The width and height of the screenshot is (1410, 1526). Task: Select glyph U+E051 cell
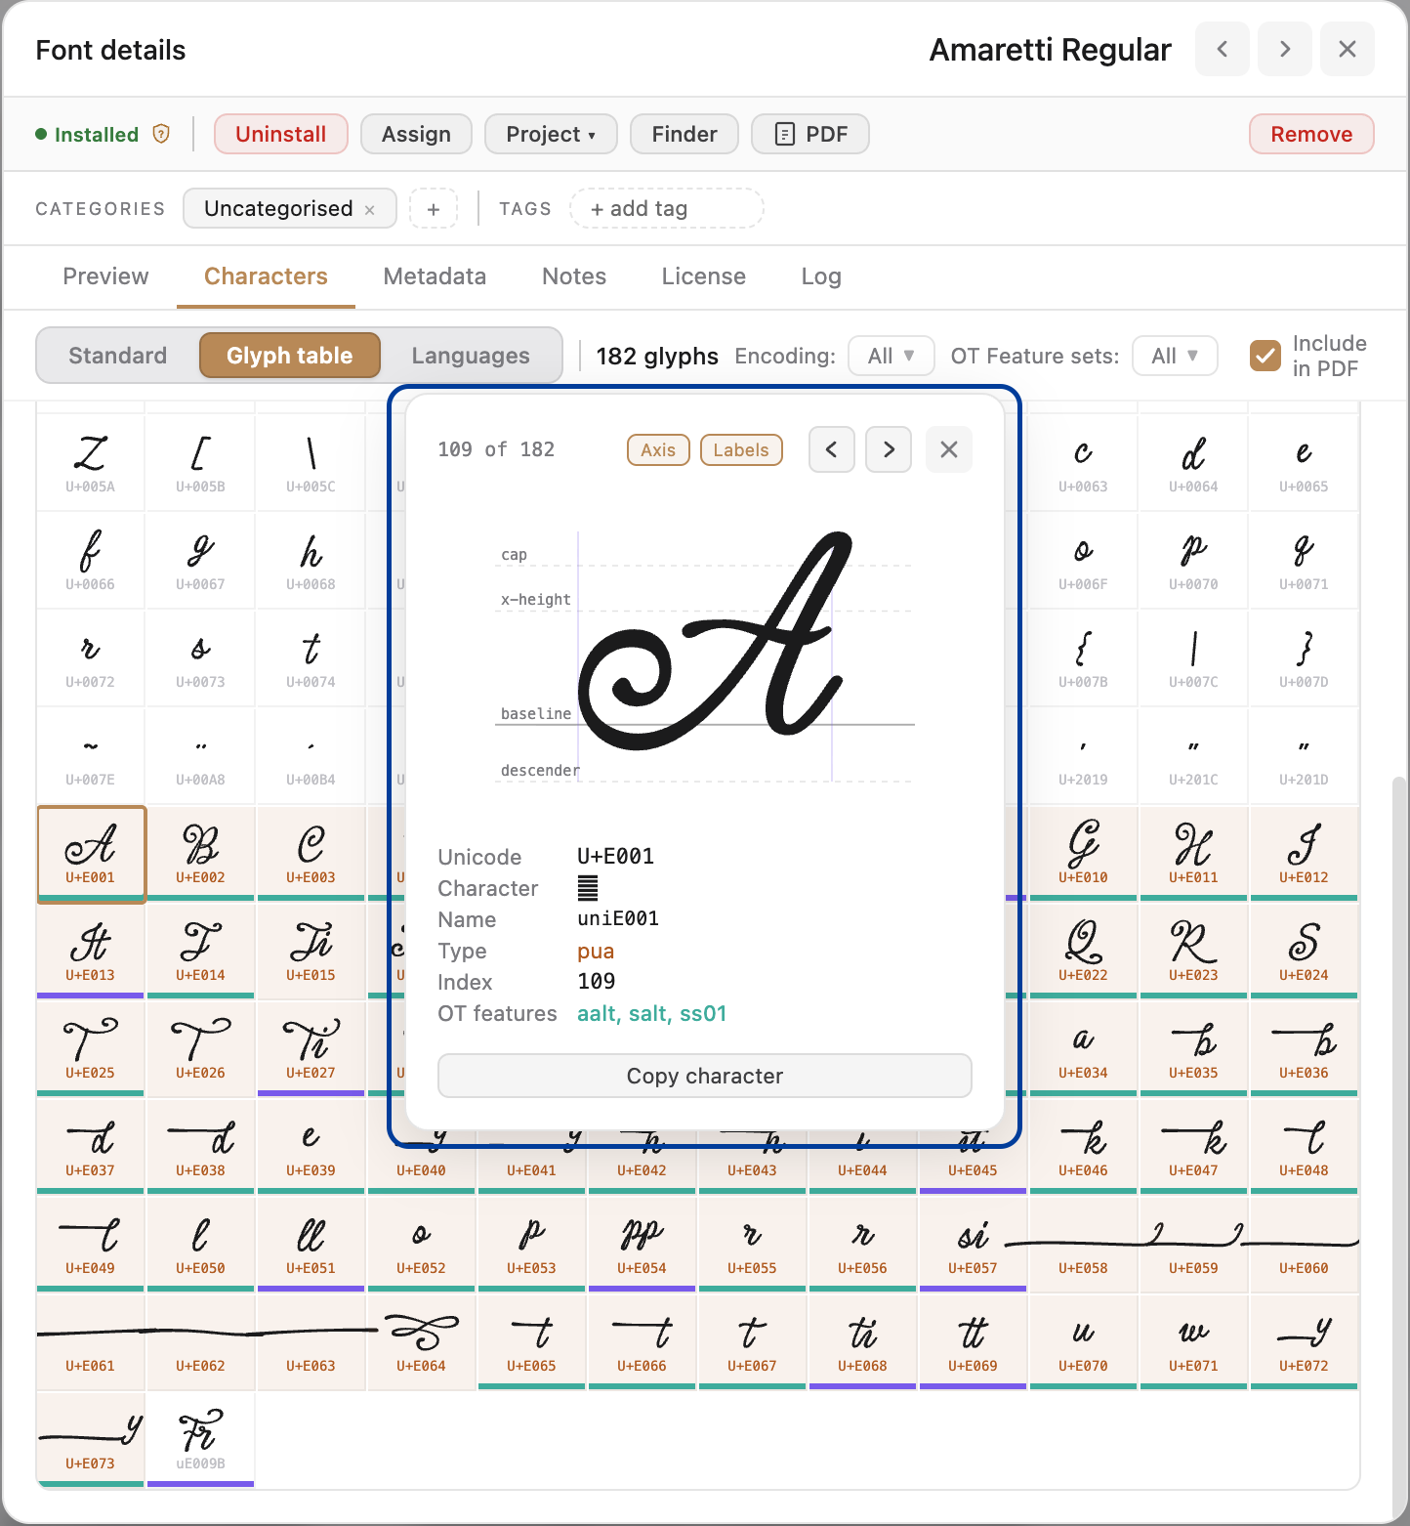click(x=311, y=1245)
